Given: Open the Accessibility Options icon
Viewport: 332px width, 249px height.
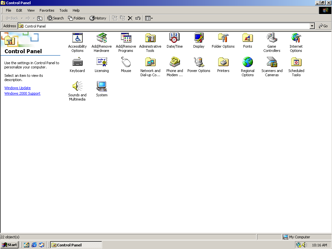Looking at the screenshot, I should pos(77,38).
